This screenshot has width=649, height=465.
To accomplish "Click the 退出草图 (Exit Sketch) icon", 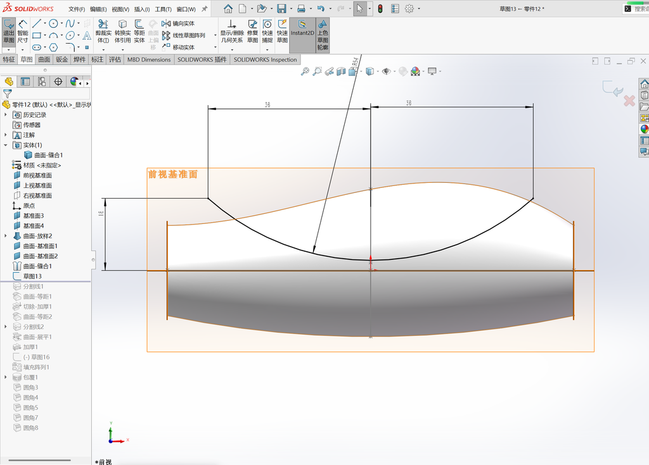I will pos(9,32).
